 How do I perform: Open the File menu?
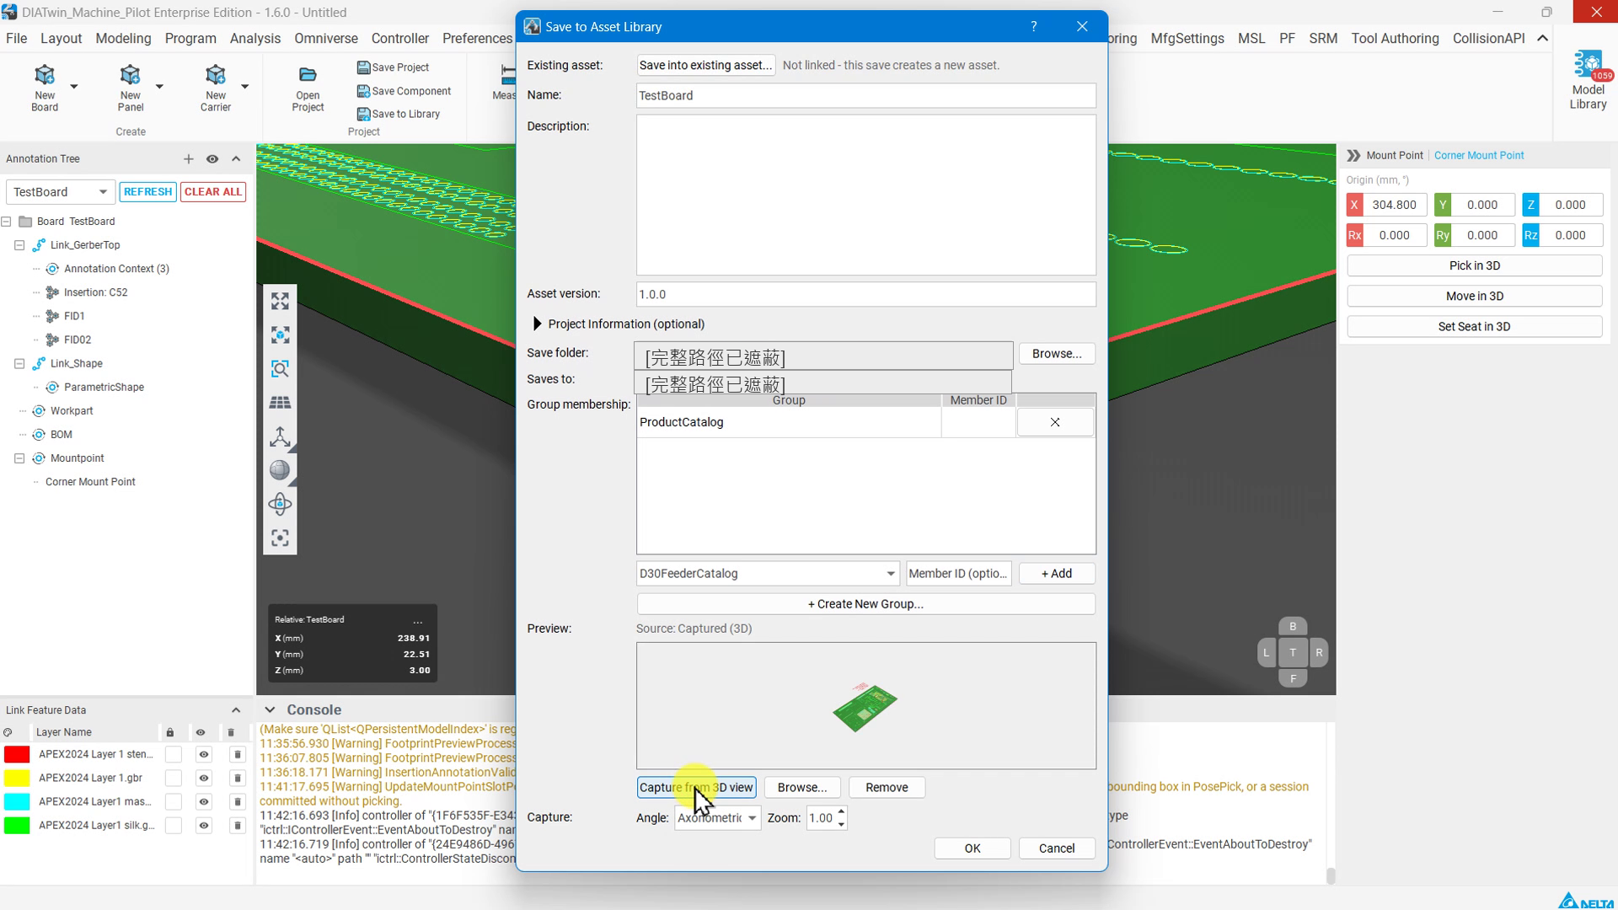(16, 39)
